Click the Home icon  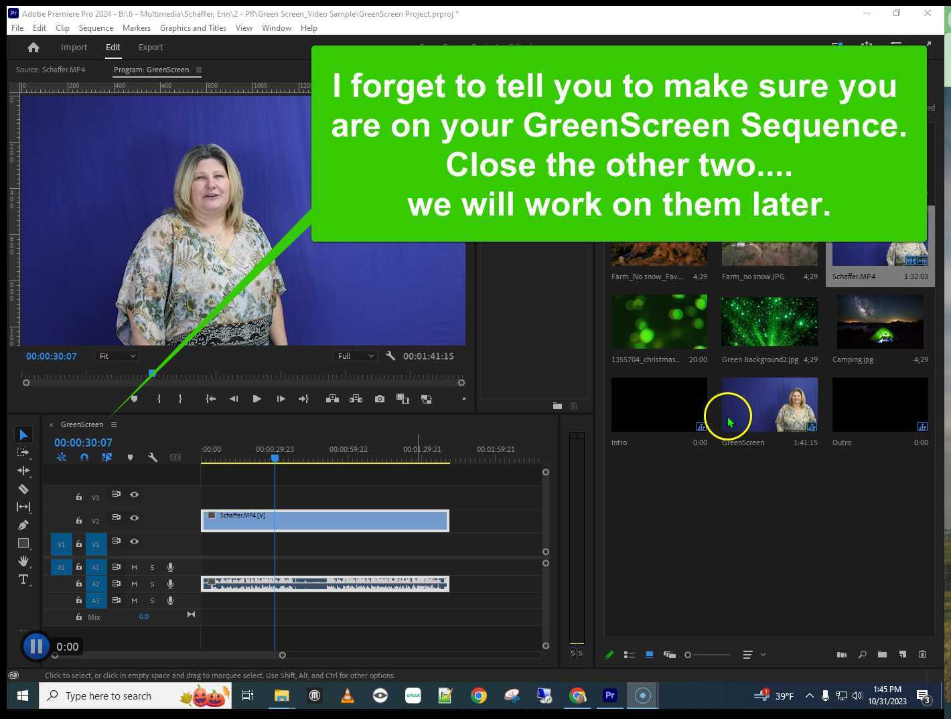point(33,48)
